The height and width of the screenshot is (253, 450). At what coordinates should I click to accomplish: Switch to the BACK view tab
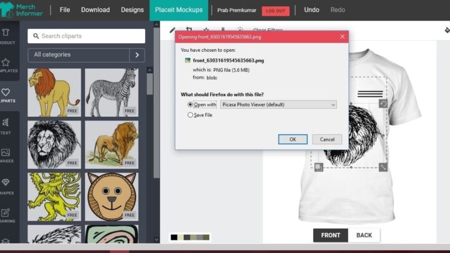point(364,236)
